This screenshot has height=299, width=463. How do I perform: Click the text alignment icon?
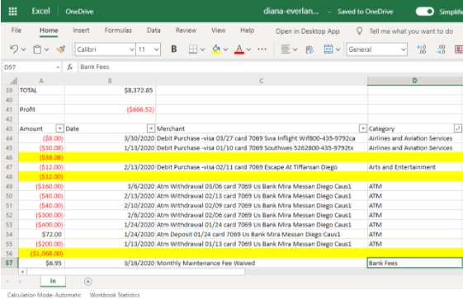click(x=286, y=49)
